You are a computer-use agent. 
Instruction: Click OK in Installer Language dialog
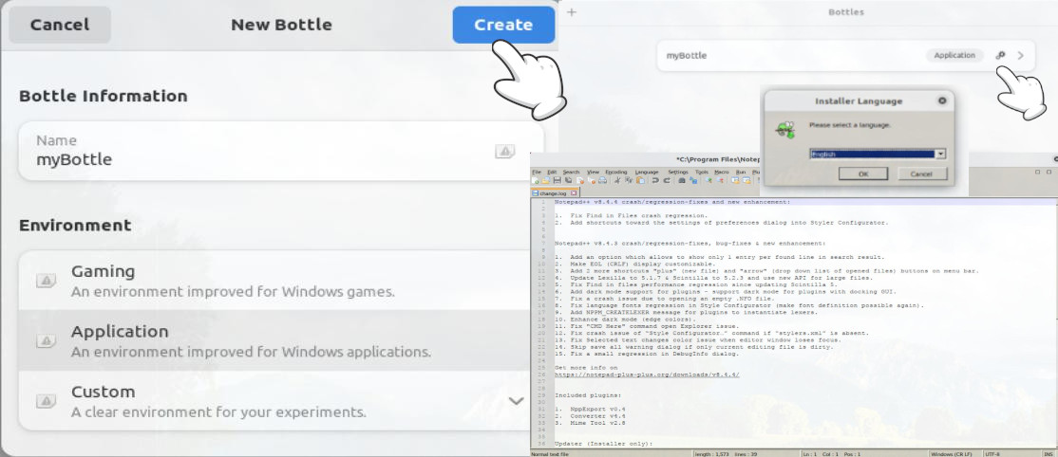[862, 174]
